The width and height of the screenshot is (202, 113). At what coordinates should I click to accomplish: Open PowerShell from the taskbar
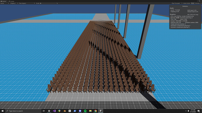[75, 111]
